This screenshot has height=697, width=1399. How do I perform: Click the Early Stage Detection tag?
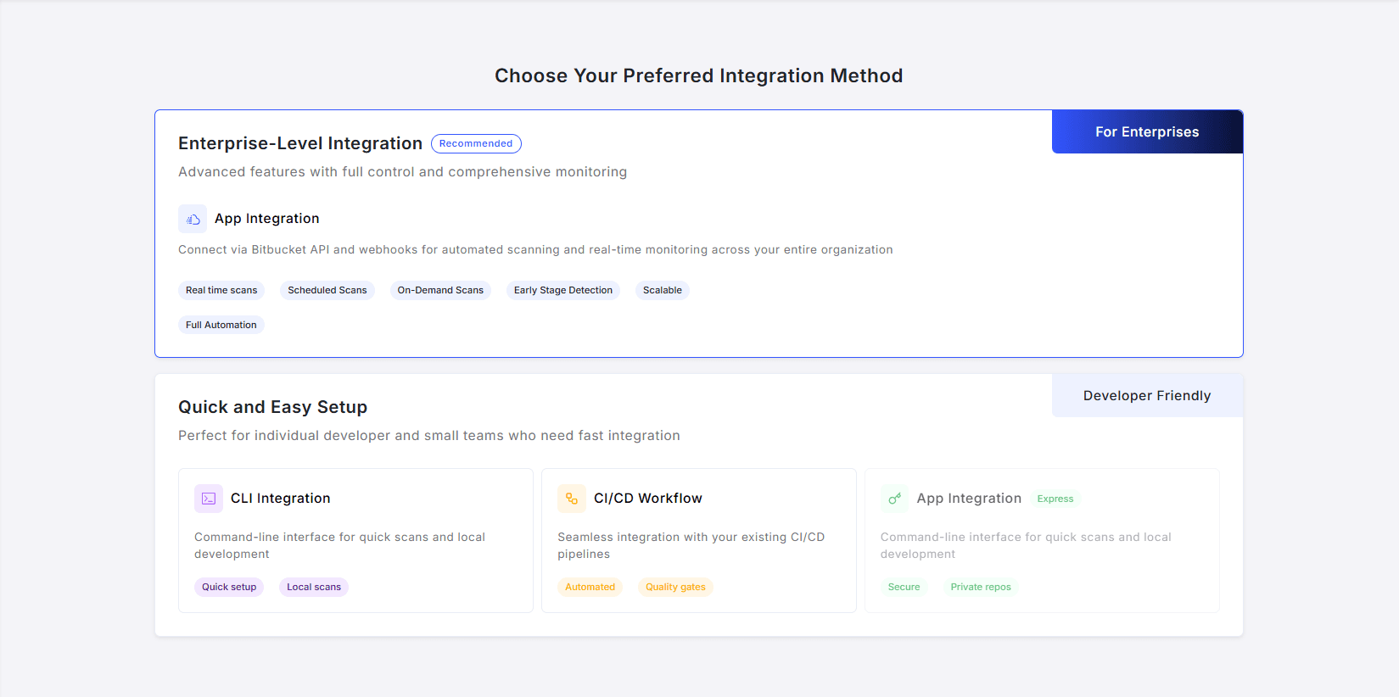563,290
